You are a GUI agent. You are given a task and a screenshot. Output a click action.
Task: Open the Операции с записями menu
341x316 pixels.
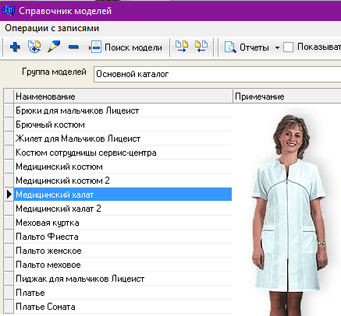pyautogui.click(x=52, y=28)
